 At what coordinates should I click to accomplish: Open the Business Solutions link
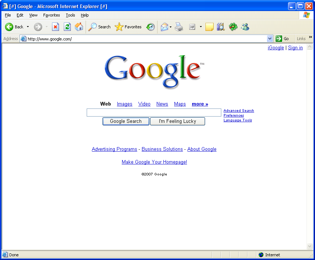tap(162, 149)
